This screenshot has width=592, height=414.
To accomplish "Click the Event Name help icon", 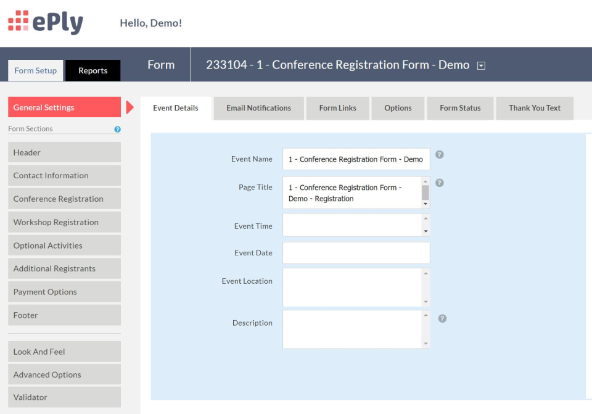I will coord(440,154).
